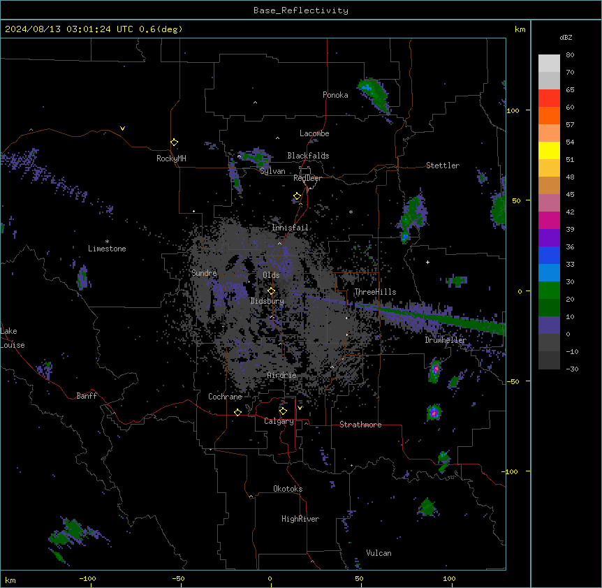This screenshot has width=602, height=588.
Task: Pick the light gray legend band between 80 and 70
Action: click(549, 64)
